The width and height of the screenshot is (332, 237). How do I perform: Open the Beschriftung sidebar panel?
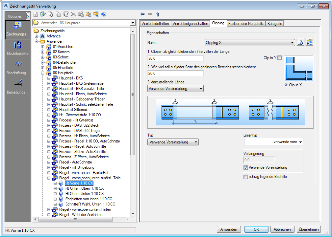click(18, 68)
